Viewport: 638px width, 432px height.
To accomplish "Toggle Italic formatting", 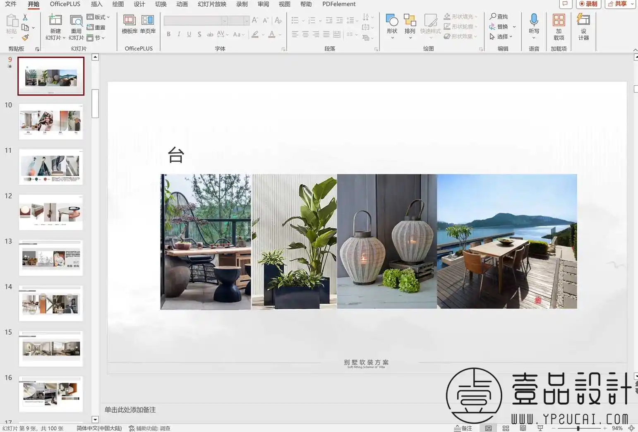I will coord(179,34).
